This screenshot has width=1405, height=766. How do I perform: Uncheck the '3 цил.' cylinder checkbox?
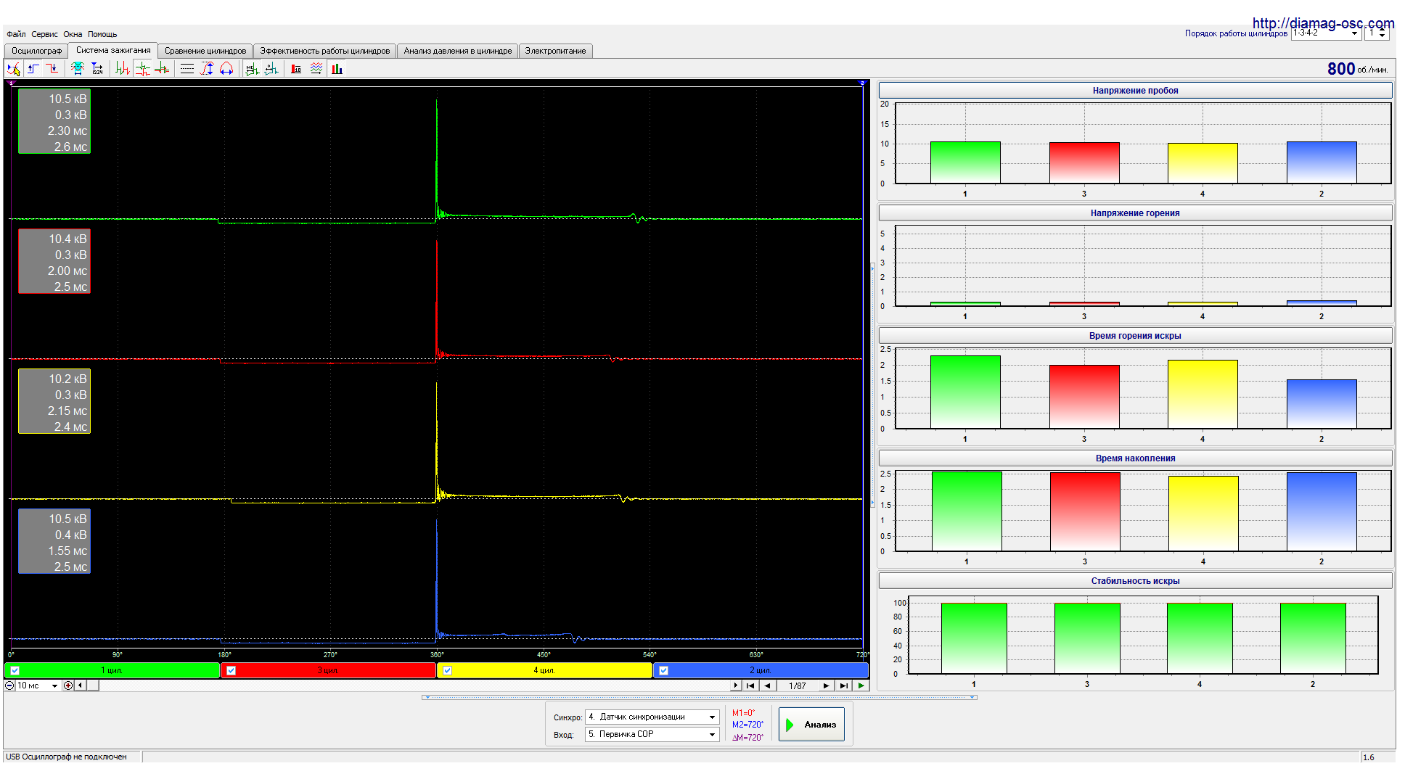click(x=231, y=670)
